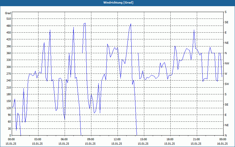235x147 pixels.
Task: Click the NW compass direction label
Action: (227, 64)
